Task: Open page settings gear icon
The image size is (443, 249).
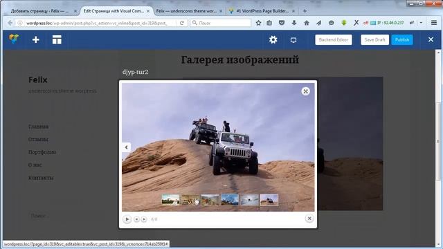Action: point(273,40)
